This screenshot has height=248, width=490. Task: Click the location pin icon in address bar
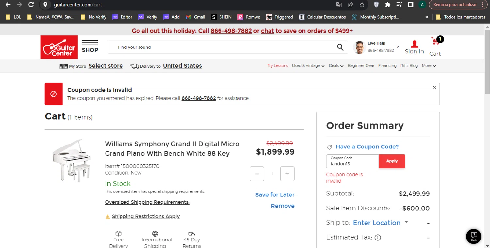coord(46,5)
